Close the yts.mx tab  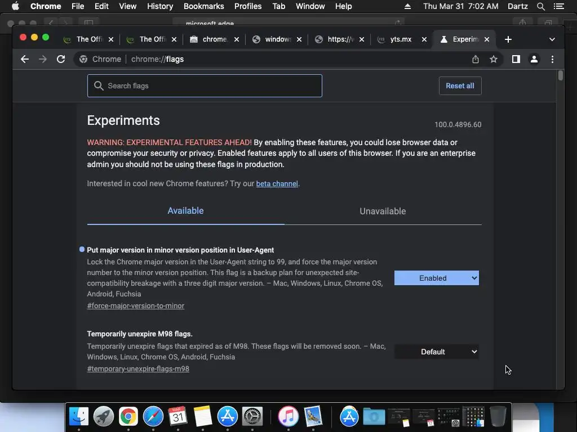424,39
